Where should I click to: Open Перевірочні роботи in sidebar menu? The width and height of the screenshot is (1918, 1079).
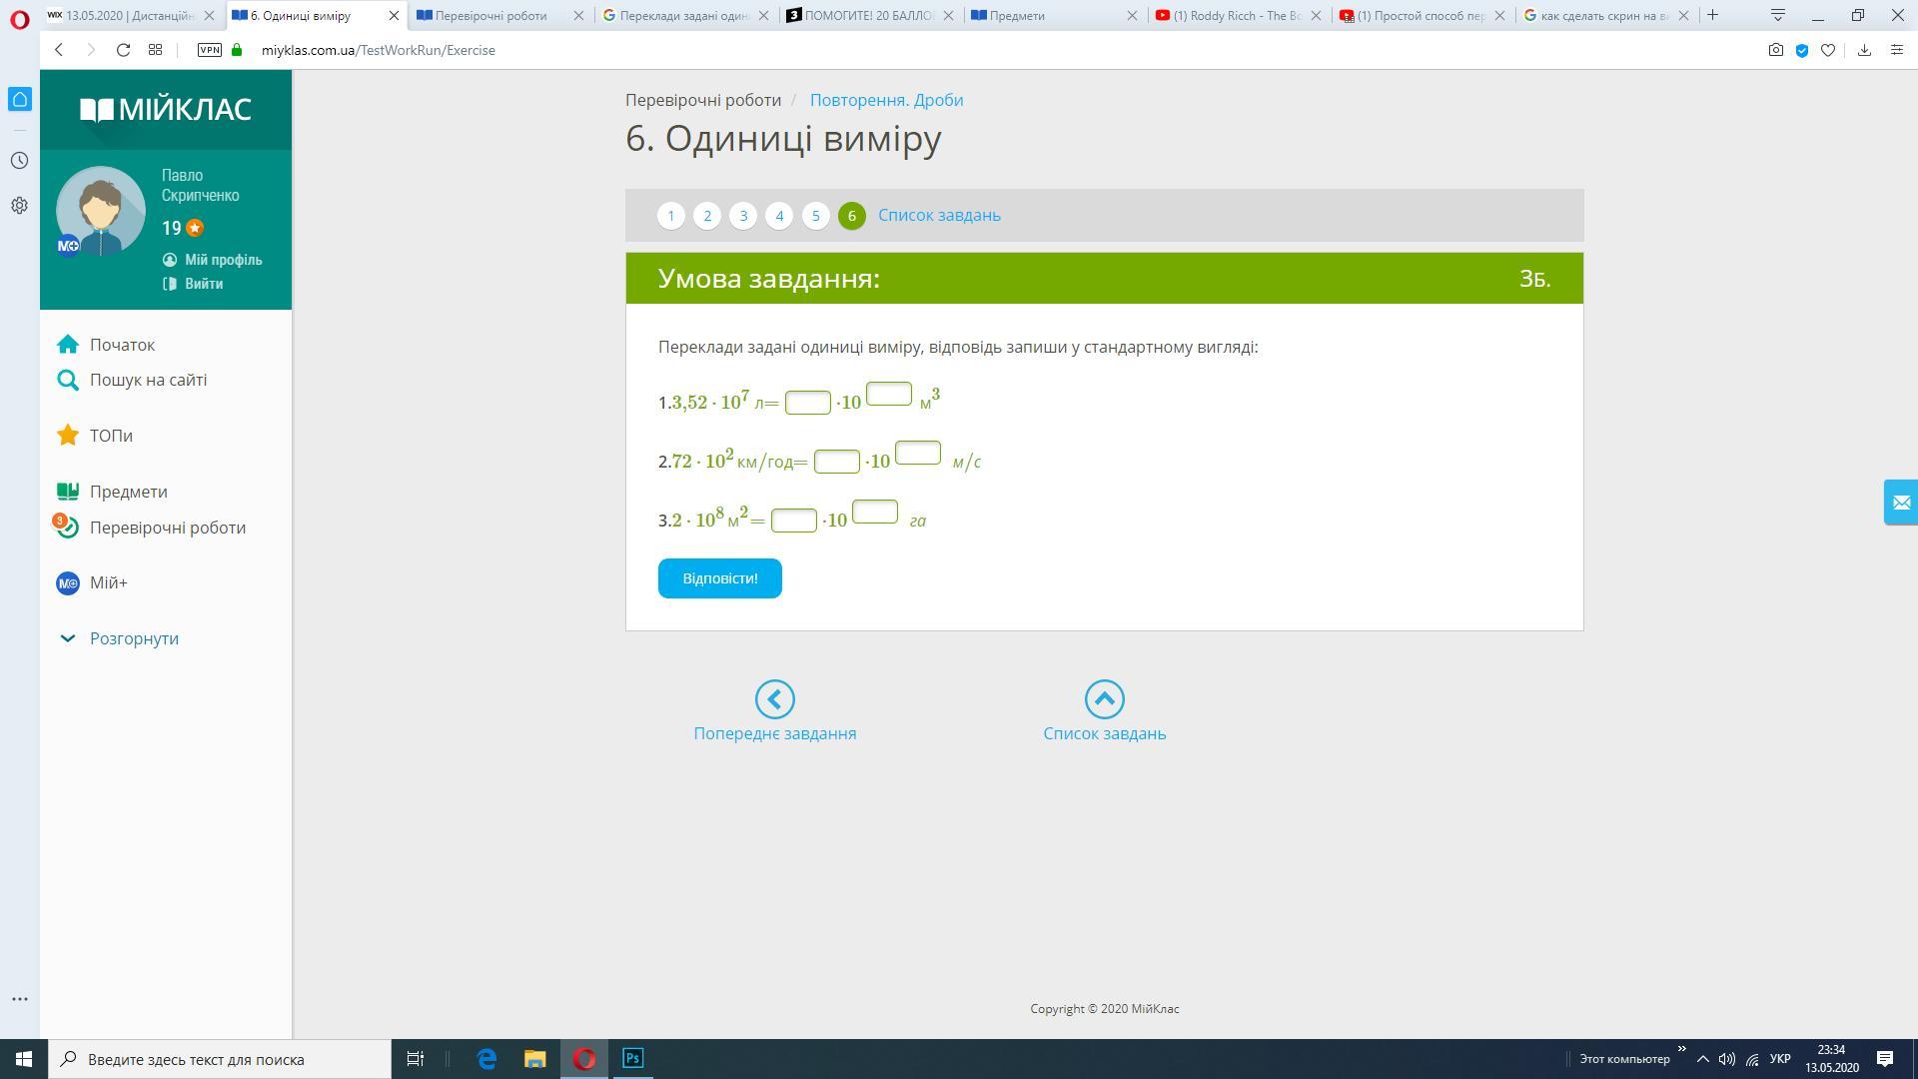click(168, 528)
